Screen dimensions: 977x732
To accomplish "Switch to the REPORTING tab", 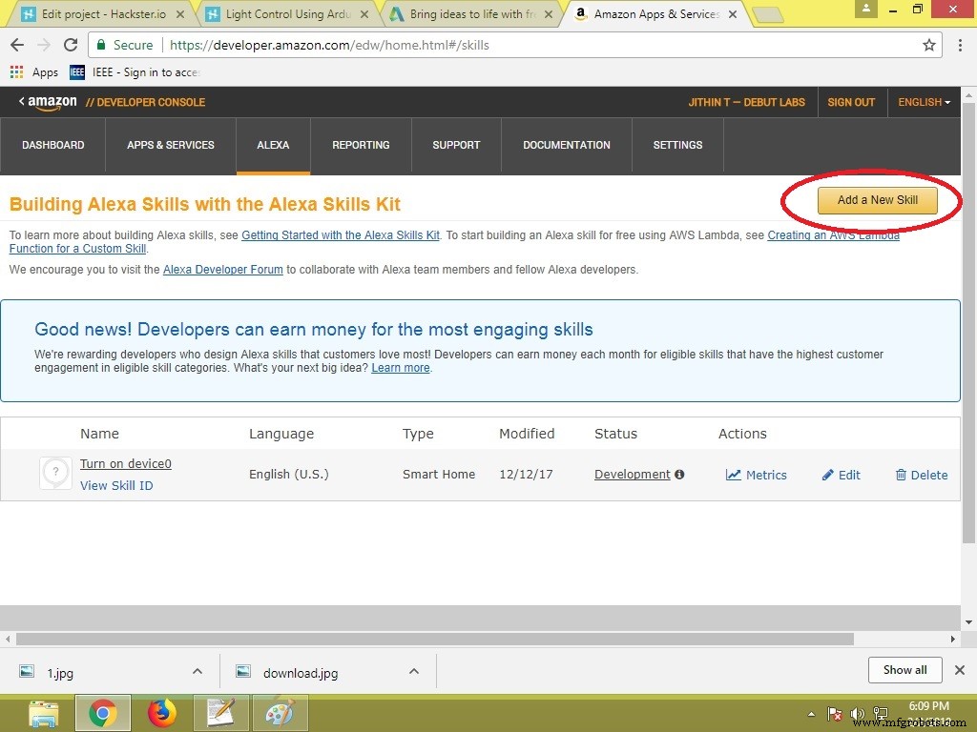I will [361, 145].
